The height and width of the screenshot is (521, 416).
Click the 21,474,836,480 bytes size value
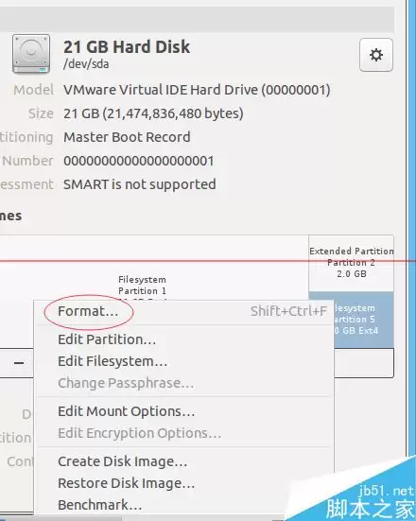[153, 113]
